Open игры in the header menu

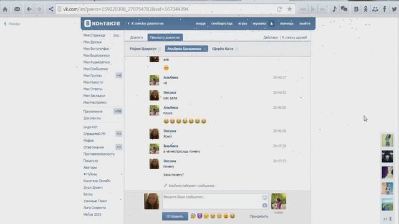tap(243, 24)
